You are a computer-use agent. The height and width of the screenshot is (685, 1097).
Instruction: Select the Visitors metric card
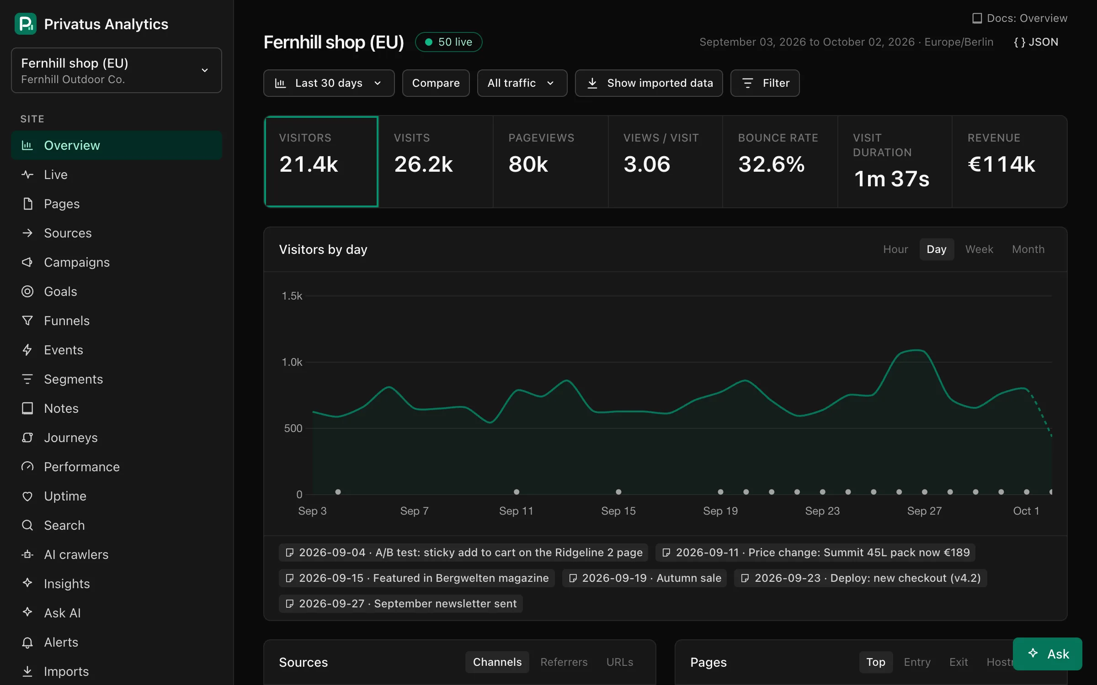click(321, 162)
